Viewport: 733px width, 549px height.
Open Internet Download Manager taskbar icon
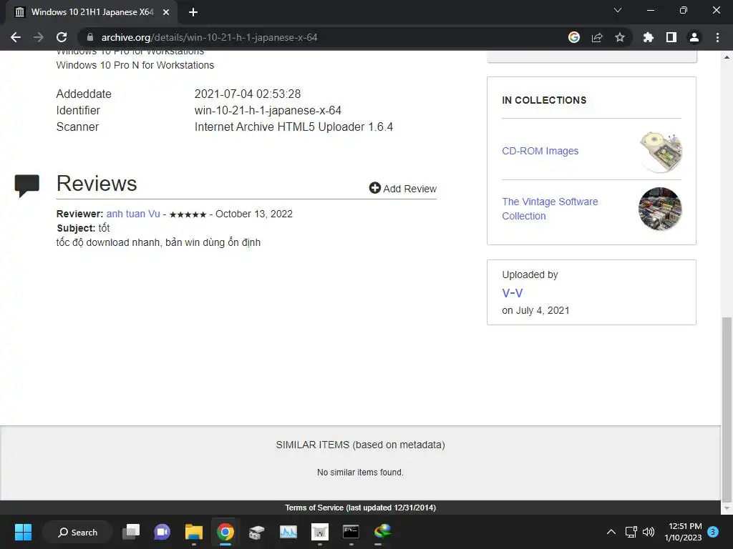tap(382, 532)
